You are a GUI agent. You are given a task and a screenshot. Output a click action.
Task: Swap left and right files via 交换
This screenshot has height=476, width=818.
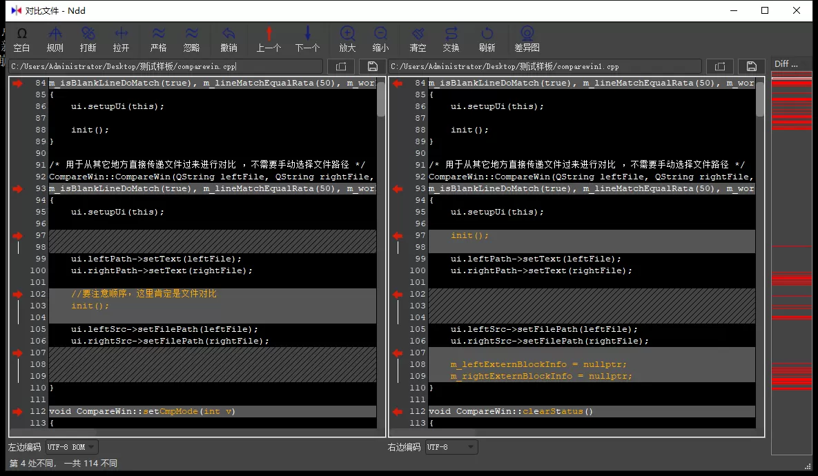[451, 39]
